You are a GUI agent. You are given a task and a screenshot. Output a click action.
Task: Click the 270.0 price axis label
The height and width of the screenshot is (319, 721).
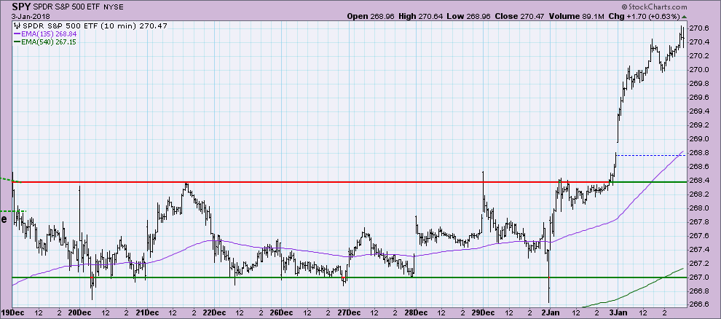pyautogui.click(x=699, y=70)
